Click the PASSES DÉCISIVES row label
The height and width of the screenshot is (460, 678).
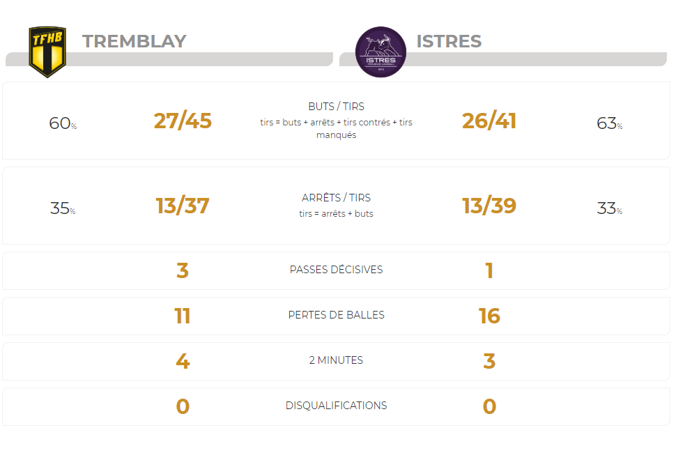(336, 270)
